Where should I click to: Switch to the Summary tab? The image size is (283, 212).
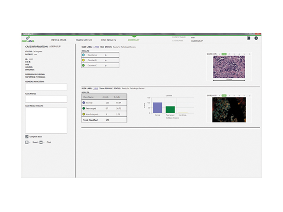click(x=133, y=40)
